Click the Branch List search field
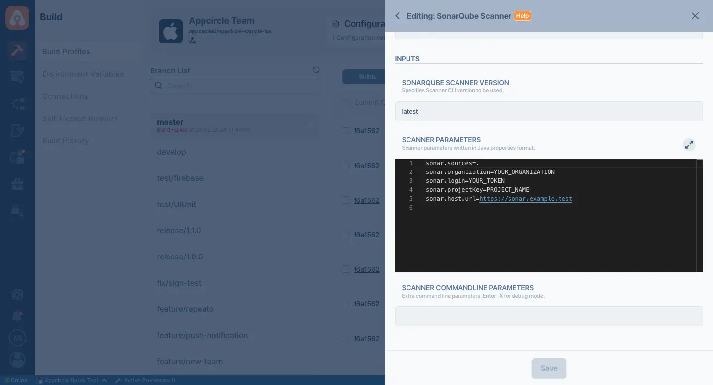 [x=235, y=86]
